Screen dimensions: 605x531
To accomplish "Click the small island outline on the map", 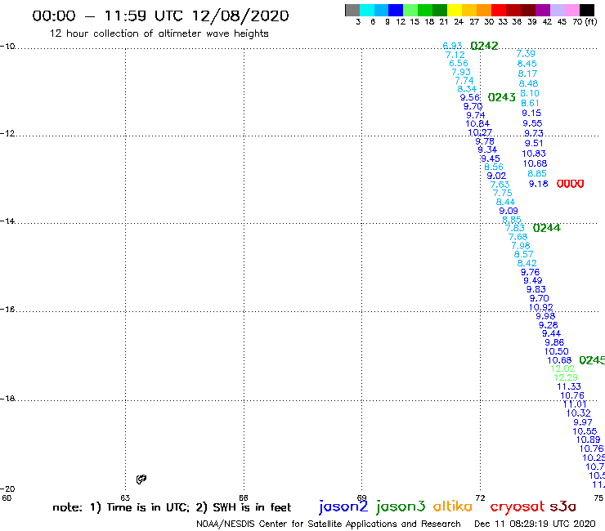I will (141, 479).
